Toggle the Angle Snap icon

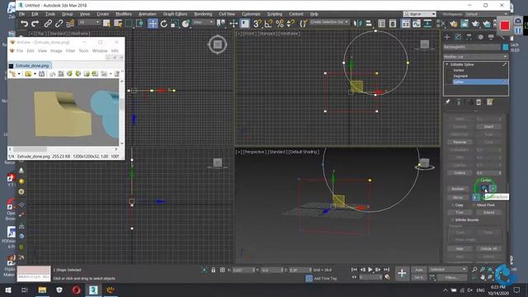268,24
